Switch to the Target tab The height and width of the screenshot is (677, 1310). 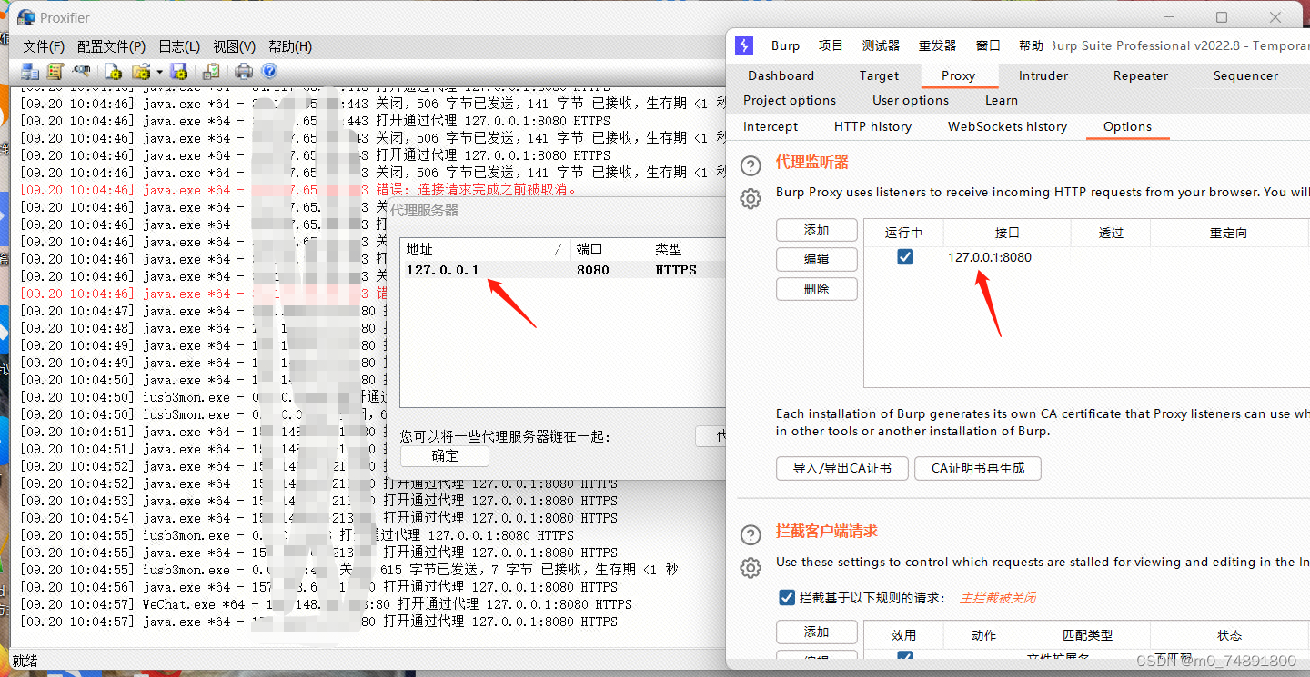click(x=879, y=75)
